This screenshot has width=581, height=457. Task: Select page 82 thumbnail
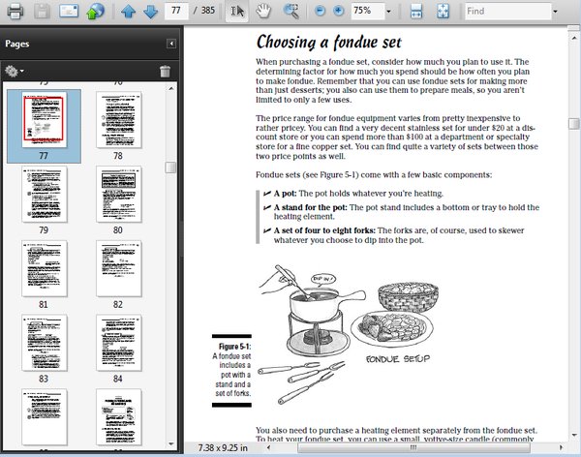tap(118, 268)
